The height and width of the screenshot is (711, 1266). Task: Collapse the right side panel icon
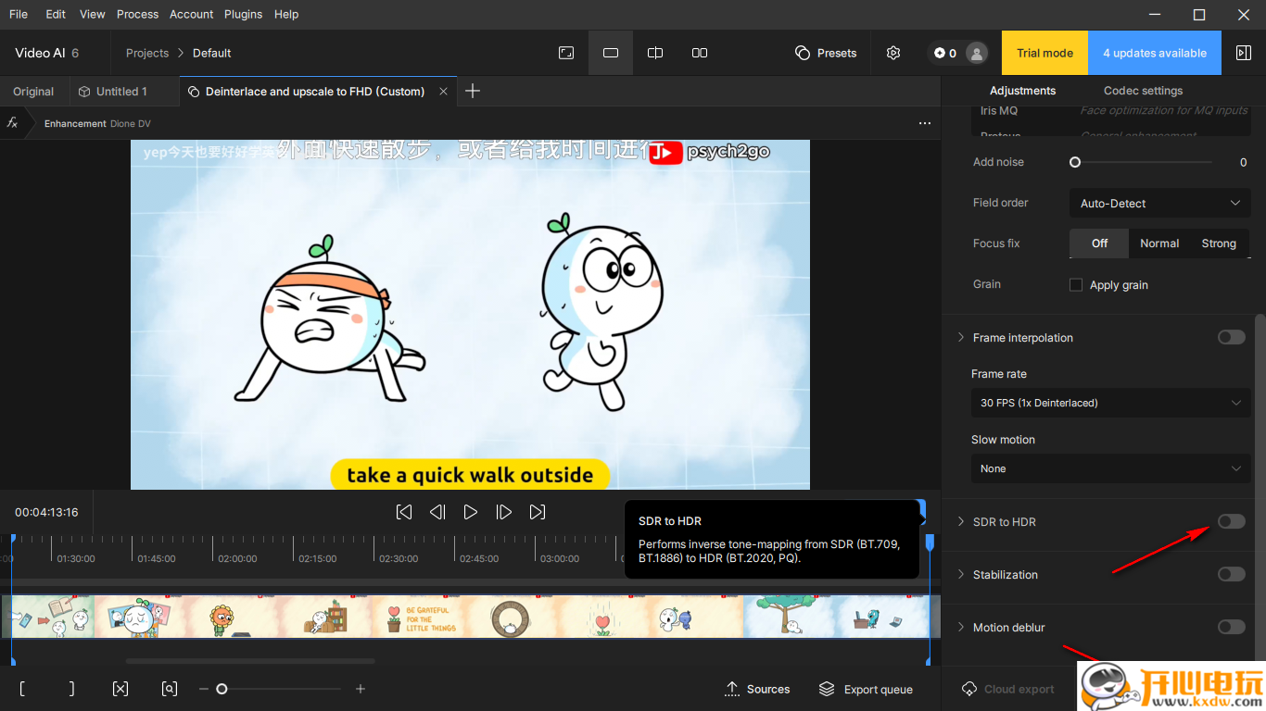pyautogui.click(x=1244, y=53)
